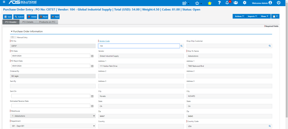This screenshot has height=129, width=288.
Task: Click the PO Date input field
Action: click(51, 56)
